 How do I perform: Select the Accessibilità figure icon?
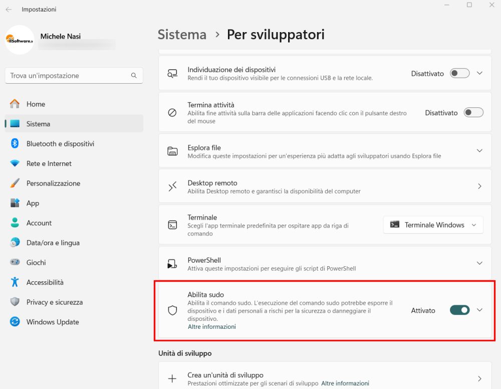(15, 282)
